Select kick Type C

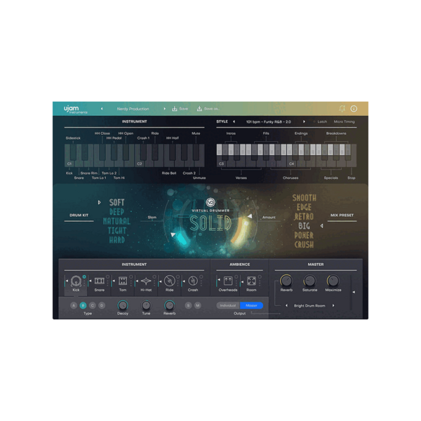93,305
